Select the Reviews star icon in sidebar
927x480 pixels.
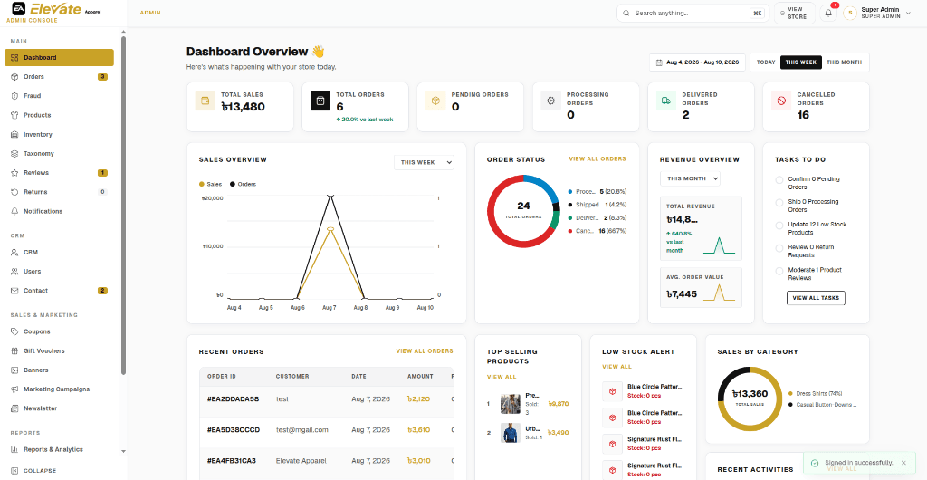tap(14, 173)
